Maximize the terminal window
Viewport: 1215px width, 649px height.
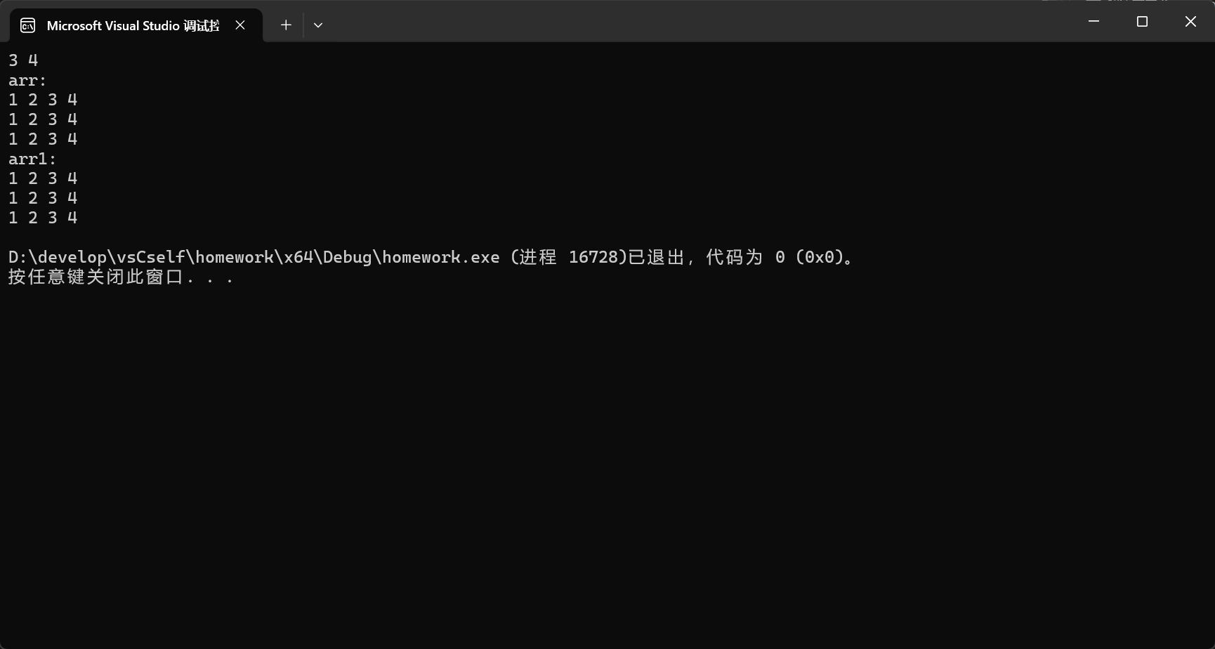1142,22
